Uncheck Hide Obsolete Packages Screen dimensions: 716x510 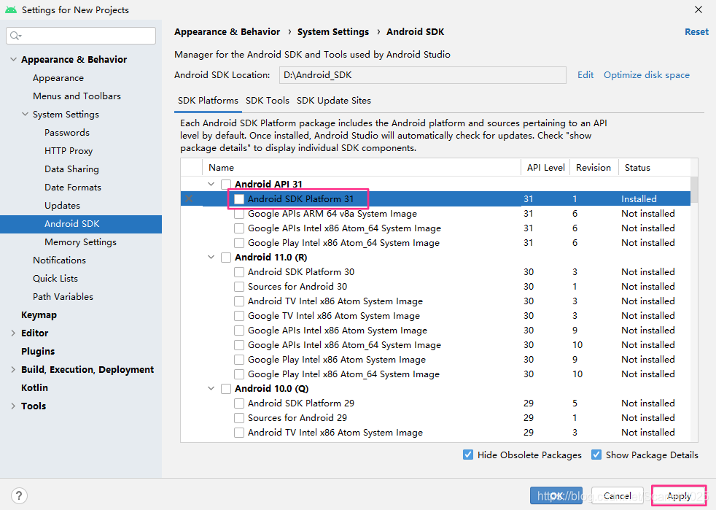(468, 455)
